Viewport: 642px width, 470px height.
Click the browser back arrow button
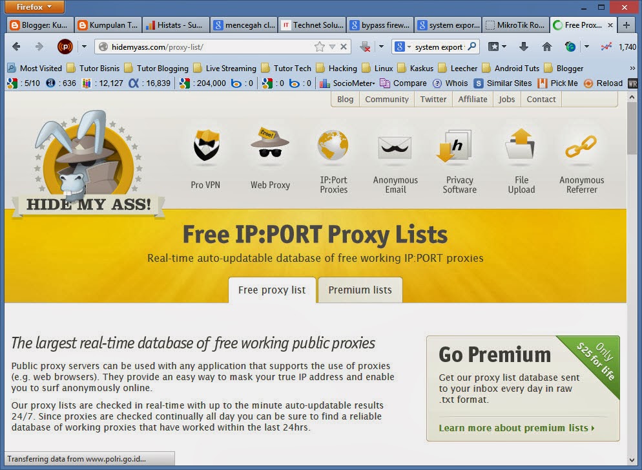pyautogui.click(x=16, y=47)
